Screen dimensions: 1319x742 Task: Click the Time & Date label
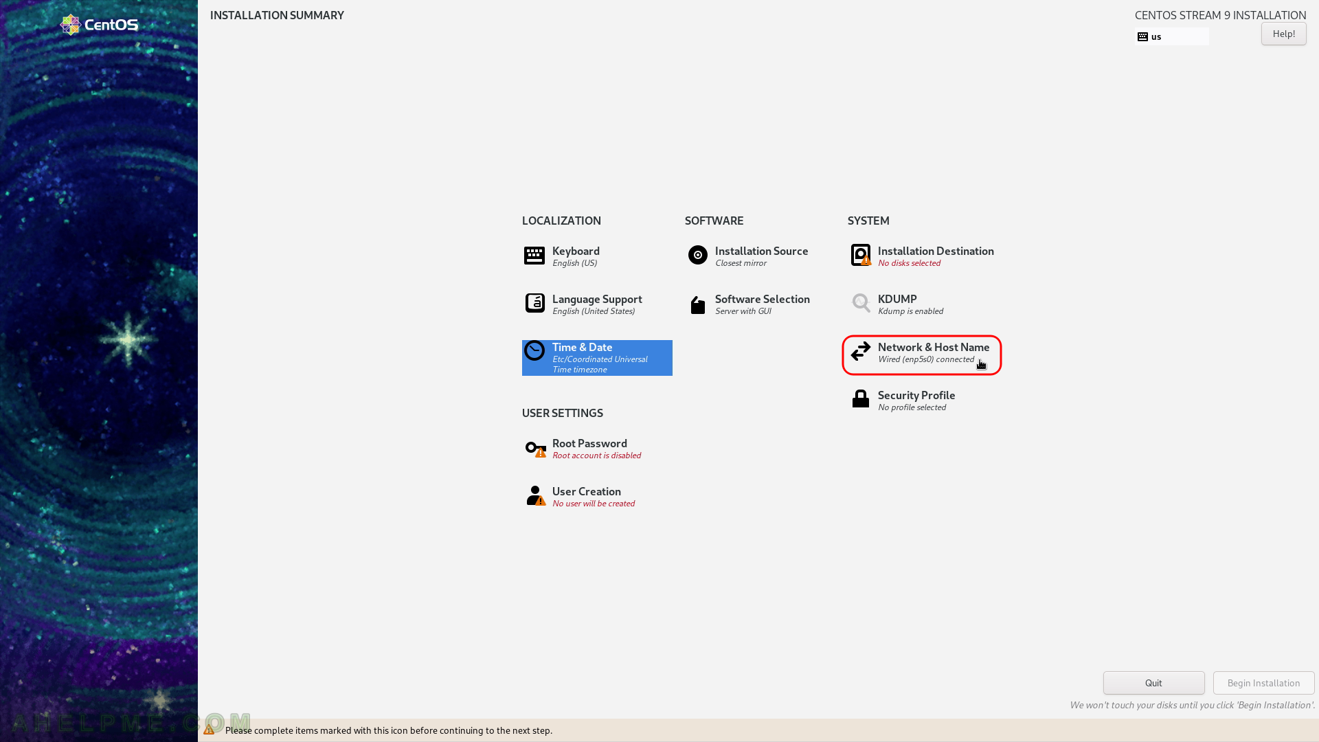coord(582,348)
